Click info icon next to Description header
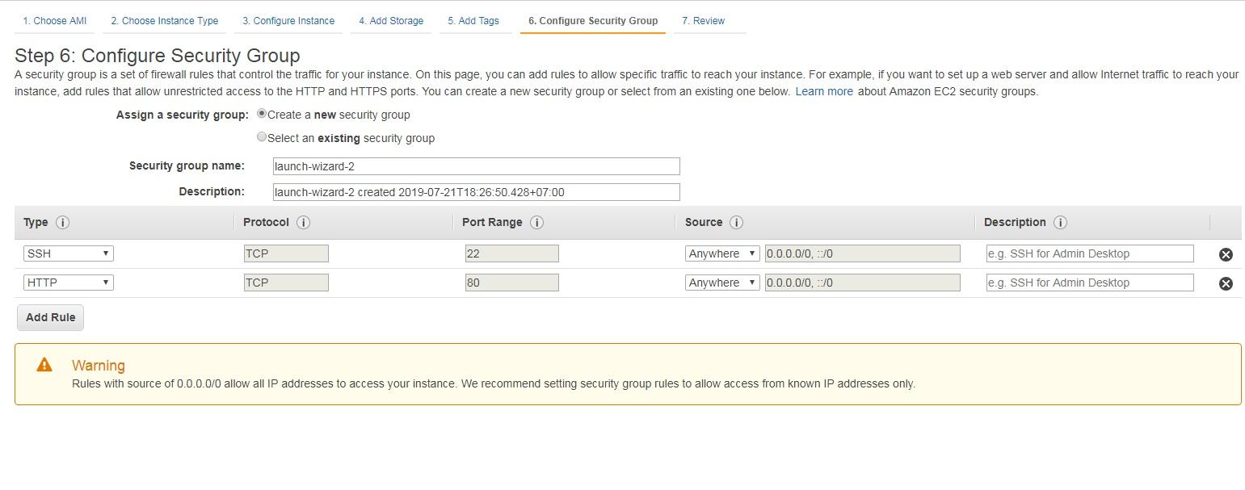 pyautogui.click(x=1060, y=223)
